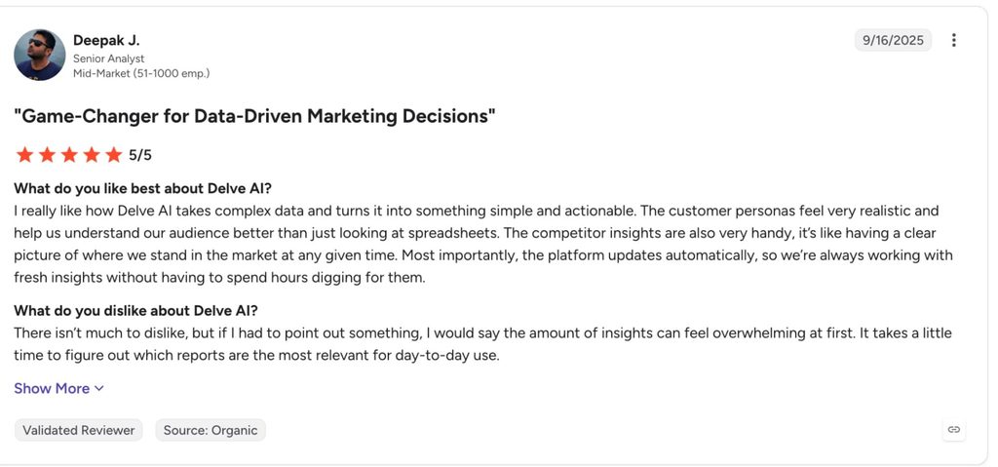The width and height of the screenshot is (998, 467).
Task: Open the three-dot review options menu
Action: click(x=953, y=40)
